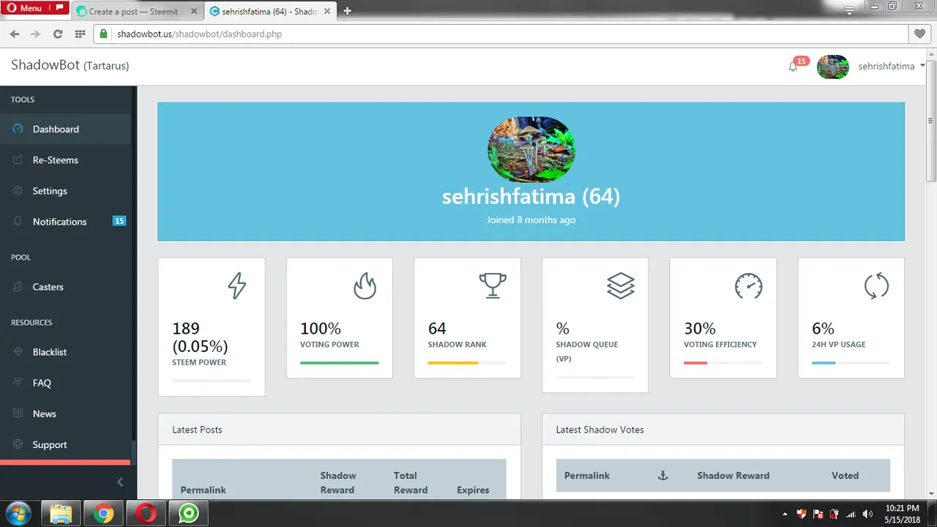The height and width of the screenshot is (527, 937).
Task: Click the red Voting Efficiency progress bar
Action: pyautogui.click(x=695, y=362)
